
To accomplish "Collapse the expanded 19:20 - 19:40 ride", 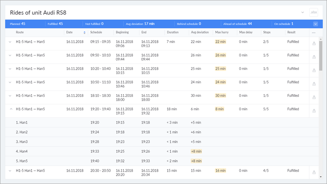I will click(10, 109).
